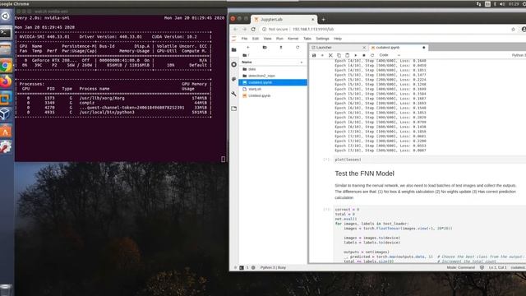Close the JupyterLab browser tab
The height and width of the screenshot is (296, 526).
click(312, 20)
